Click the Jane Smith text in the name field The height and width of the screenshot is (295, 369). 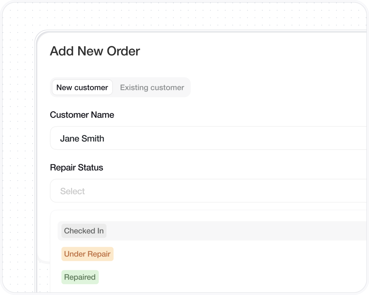pos(82,139)
